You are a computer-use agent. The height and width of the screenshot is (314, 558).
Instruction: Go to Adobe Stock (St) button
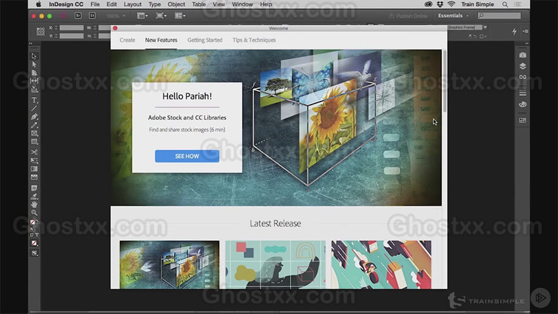(92, 16)
